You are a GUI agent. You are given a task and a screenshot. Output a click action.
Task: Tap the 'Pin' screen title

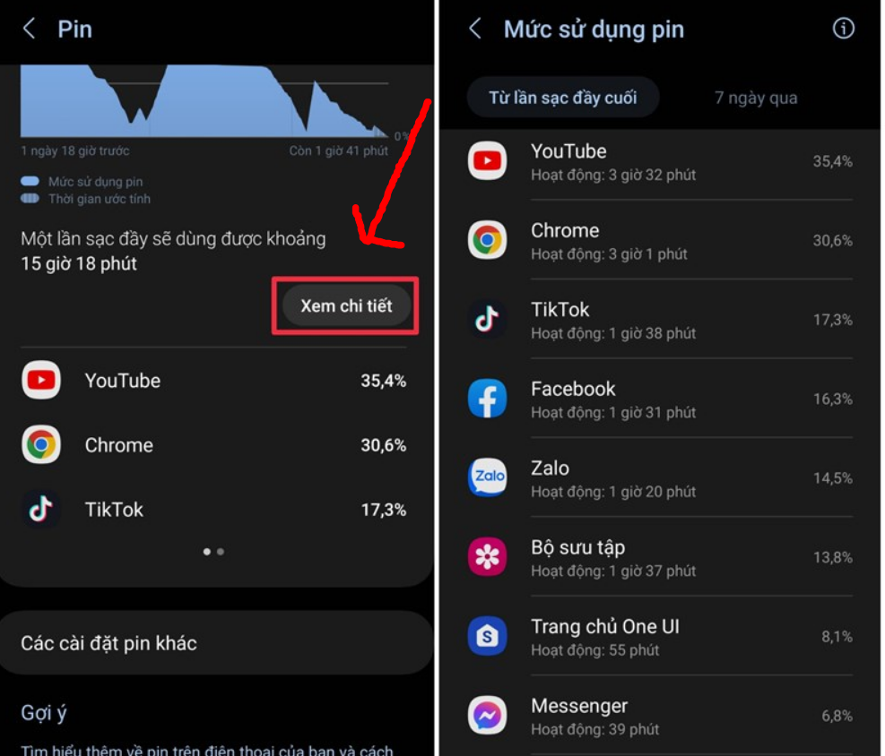[74, 29]
